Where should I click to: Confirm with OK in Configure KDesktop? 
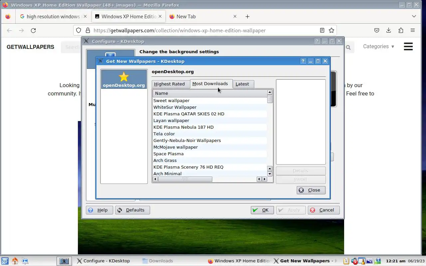coord(262,210)
